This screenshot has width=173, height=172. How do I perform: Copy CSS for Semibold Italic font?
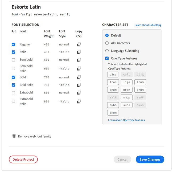point(79,68)
